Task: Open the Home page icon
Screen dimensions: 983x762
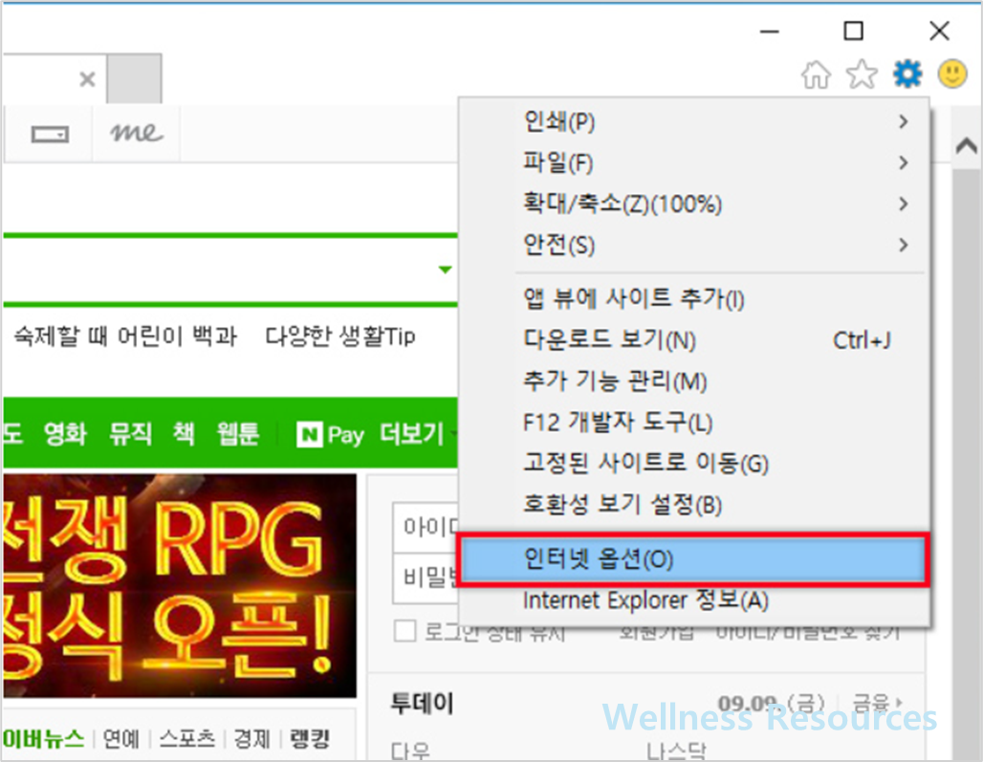Action: point(816,75)
